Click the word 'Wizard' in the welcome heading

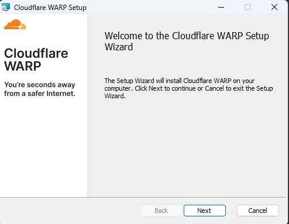tap(119, 47)
